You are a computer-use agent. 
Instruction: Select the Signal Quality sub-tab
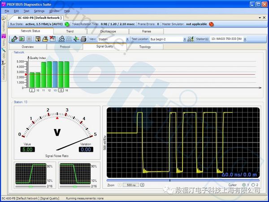[104, 46]
